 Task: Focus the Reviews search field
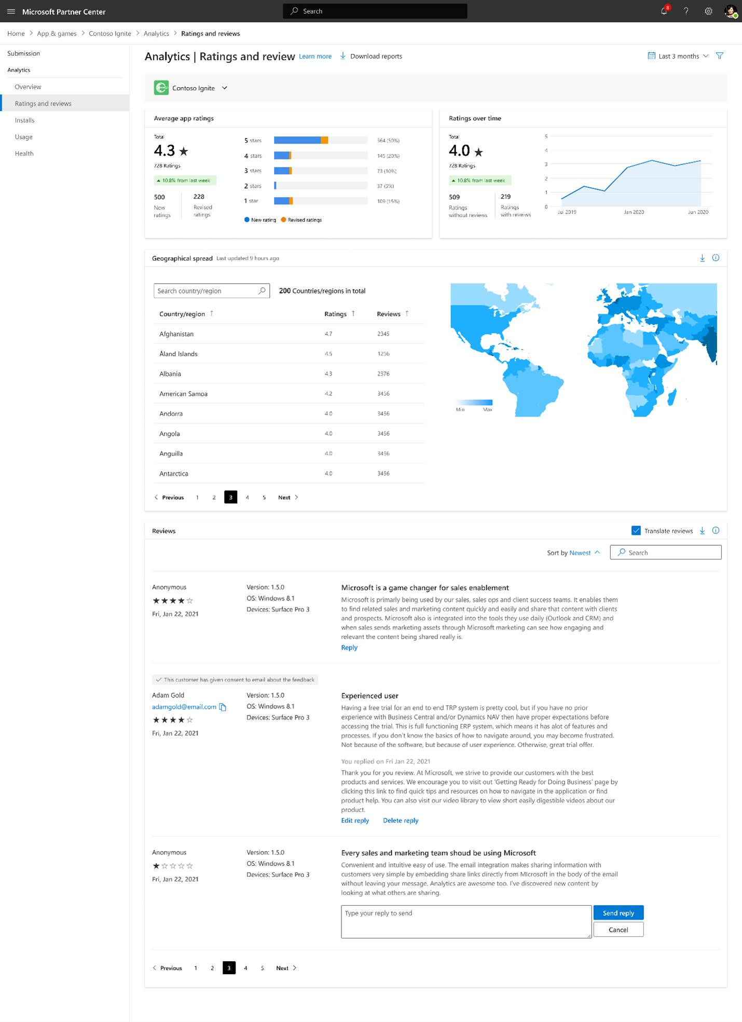[x=666, y=553]
